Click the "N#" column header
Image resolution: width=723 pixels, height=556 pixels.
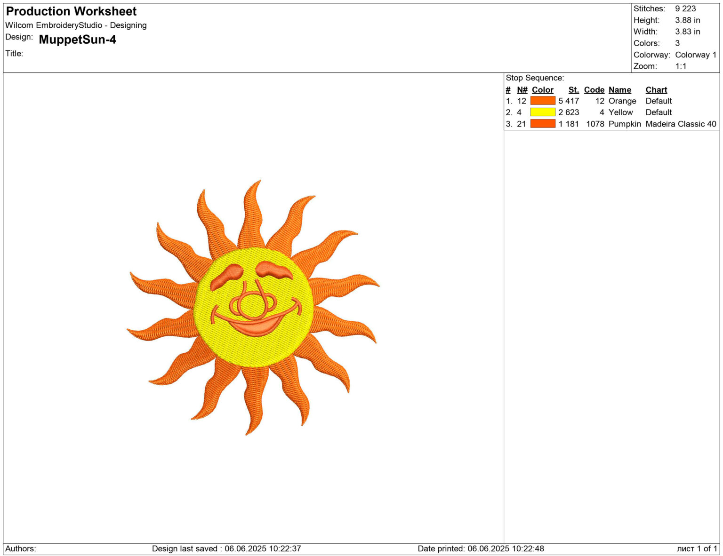tap(522, 89)
